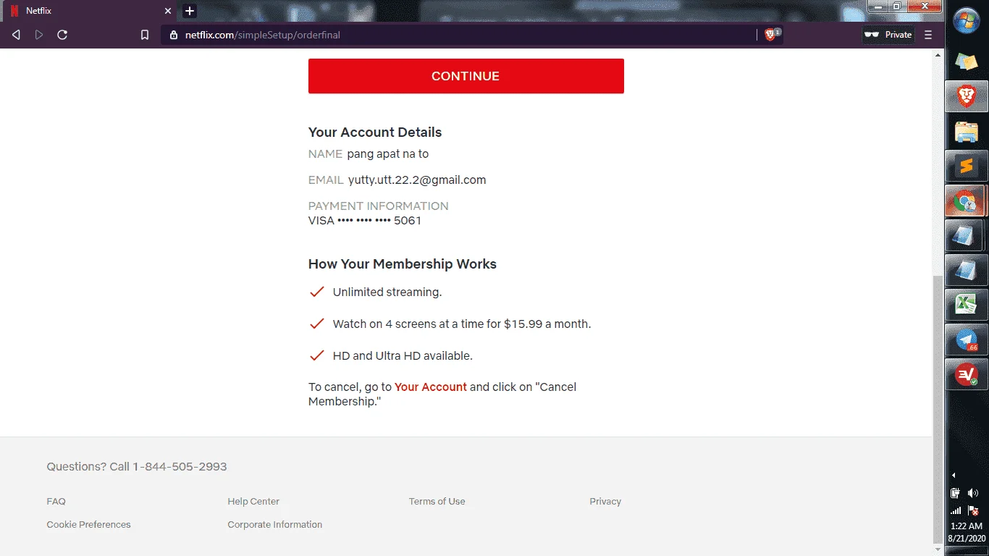The image size is (989, 556).
Task: Show hidden tray icons arrow
Action: tap(954, 475)
